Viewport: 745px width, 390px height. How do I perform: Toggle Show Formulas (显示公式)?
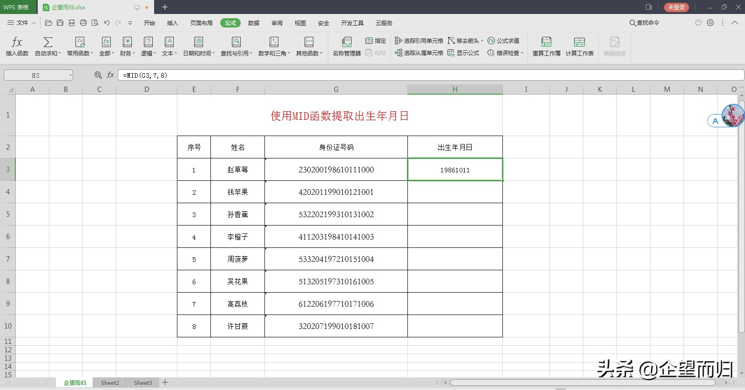click(463, 53)
